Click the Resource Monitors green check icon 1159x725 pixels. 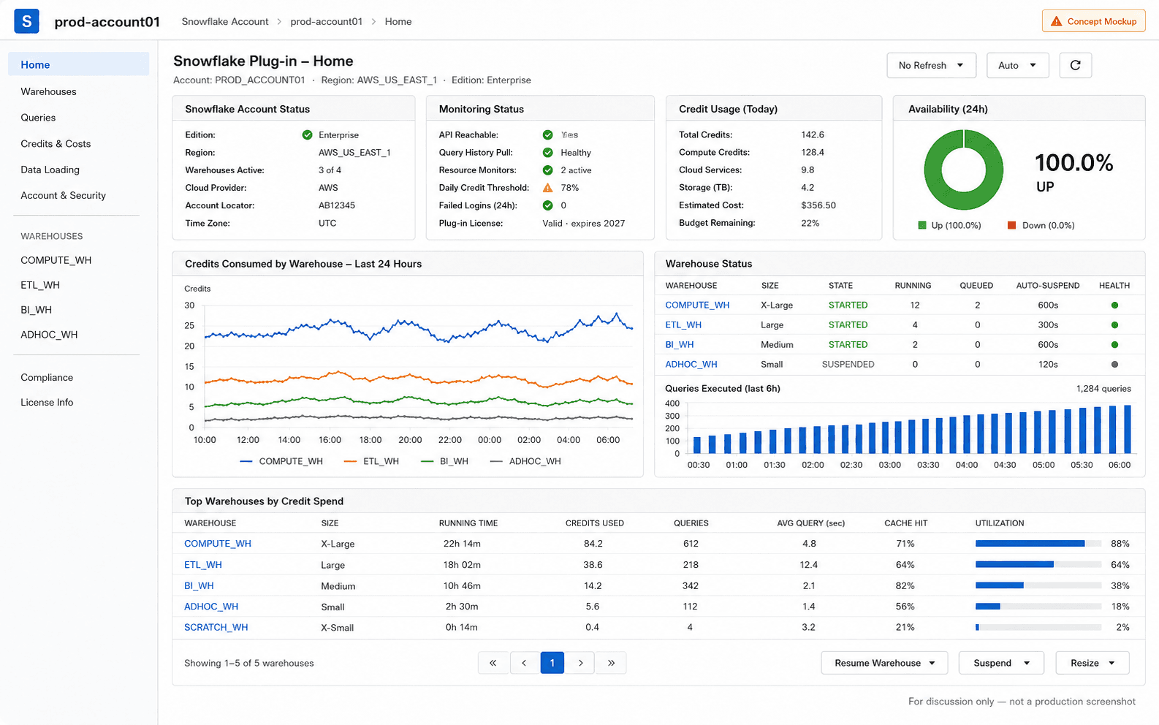pyautogui.click(x=547, y=170)
